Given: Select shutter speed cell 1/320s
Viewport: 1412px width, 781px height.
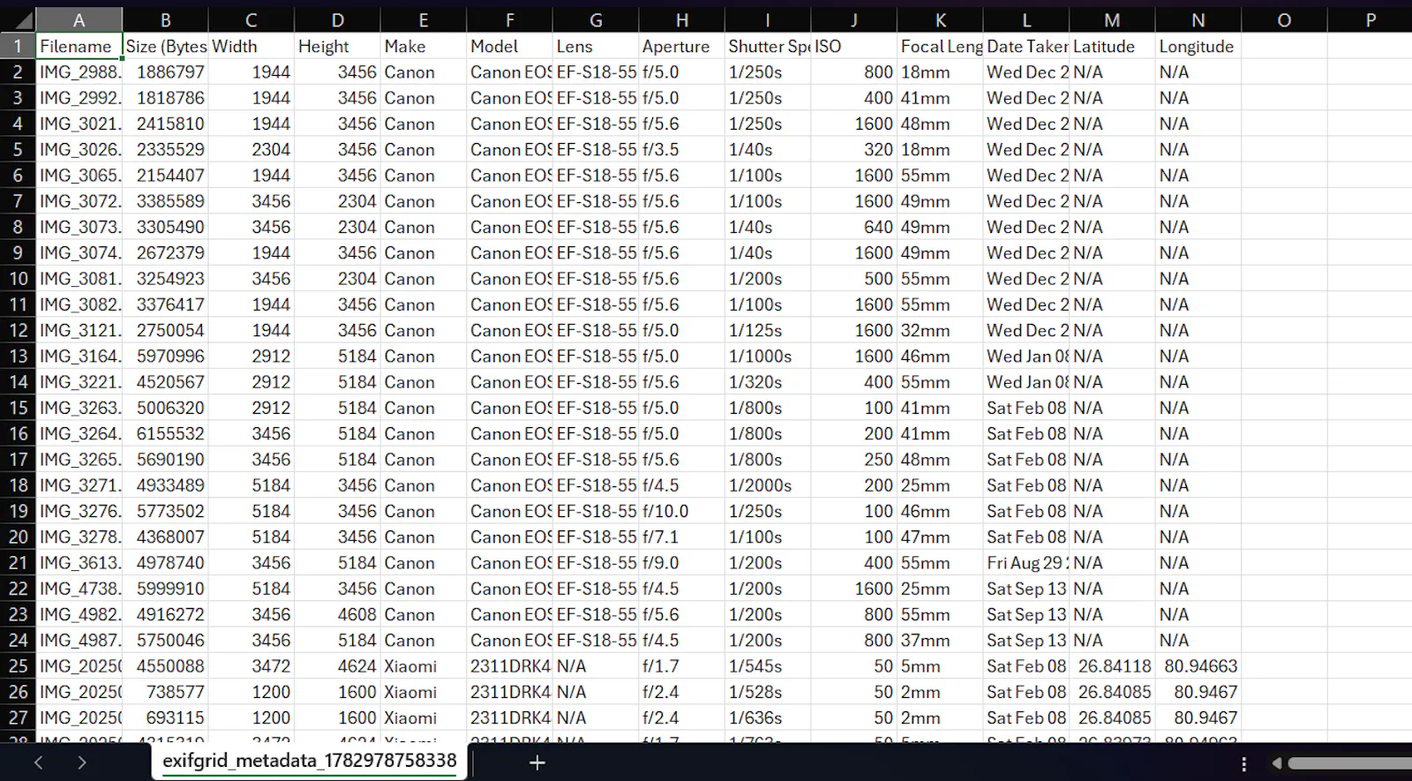Looking at the screenshot, I should point(768,382).
